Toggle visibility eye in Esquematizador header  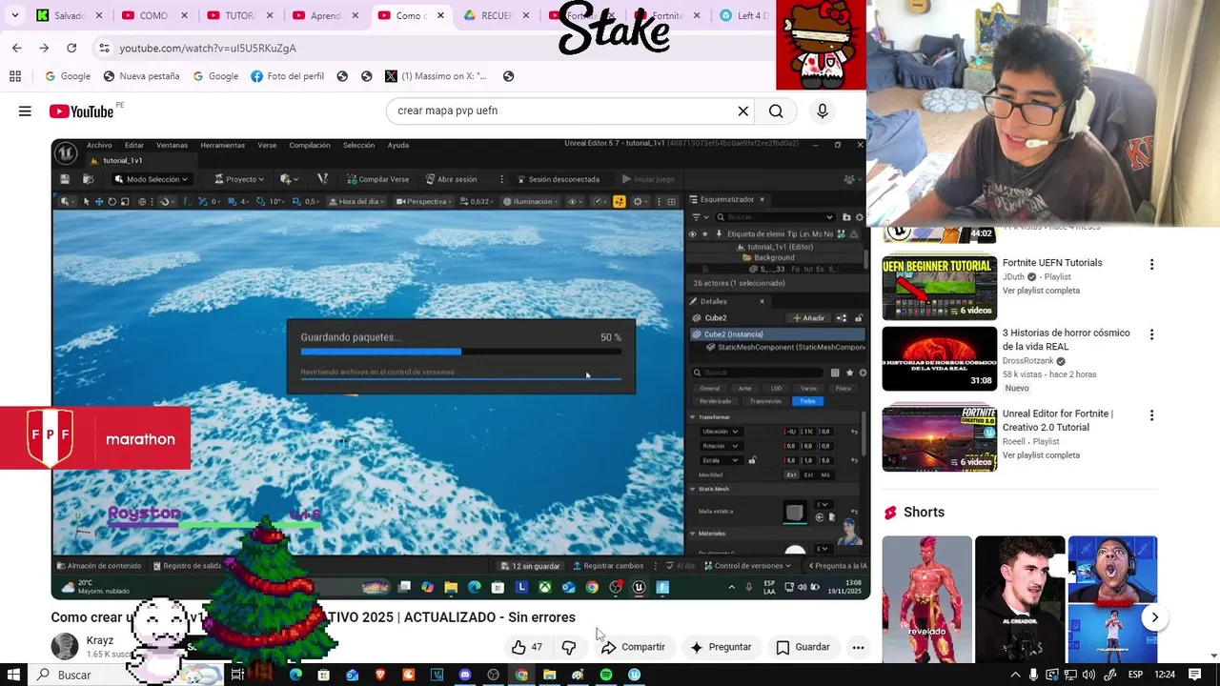tap(693, 233)
